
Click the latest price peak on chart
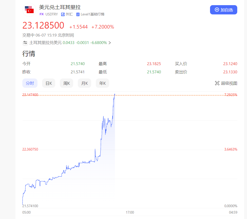click(115, 94)
